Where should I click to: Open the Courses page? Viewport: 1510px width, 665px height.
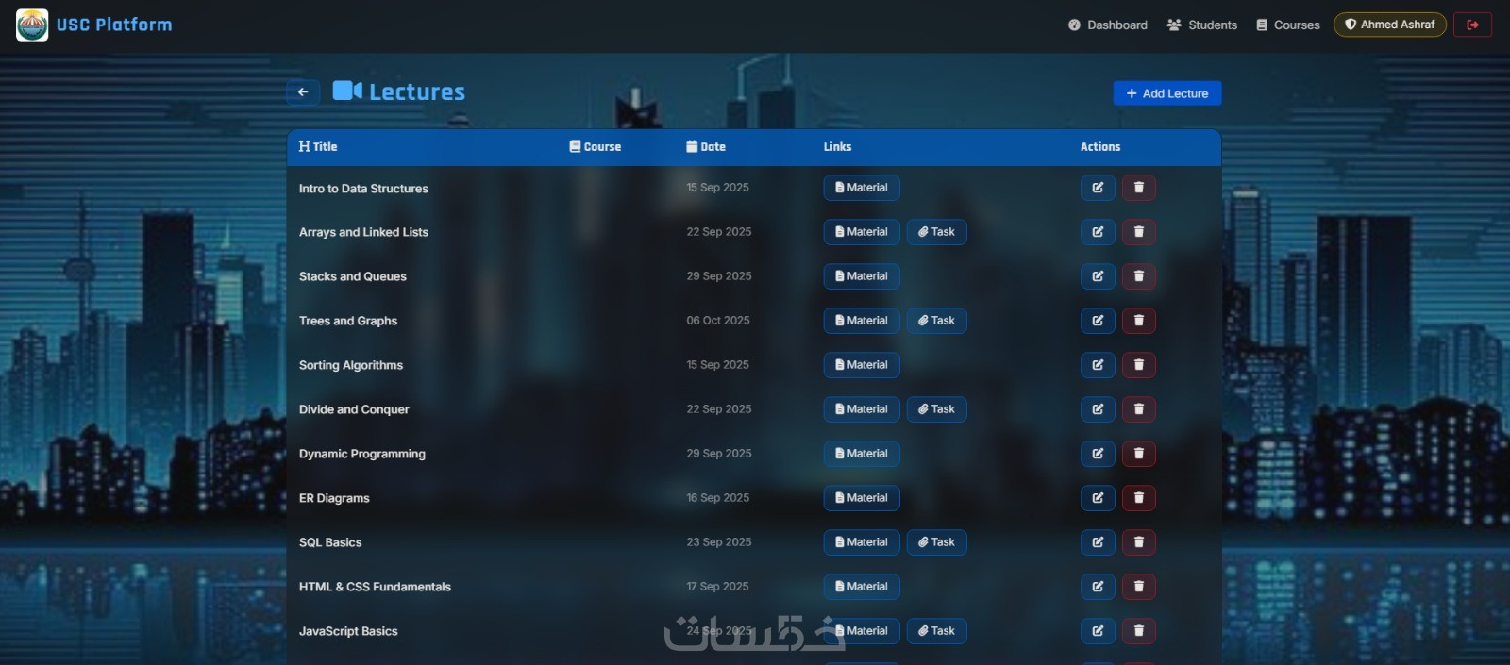click(x=1288, y=25)
